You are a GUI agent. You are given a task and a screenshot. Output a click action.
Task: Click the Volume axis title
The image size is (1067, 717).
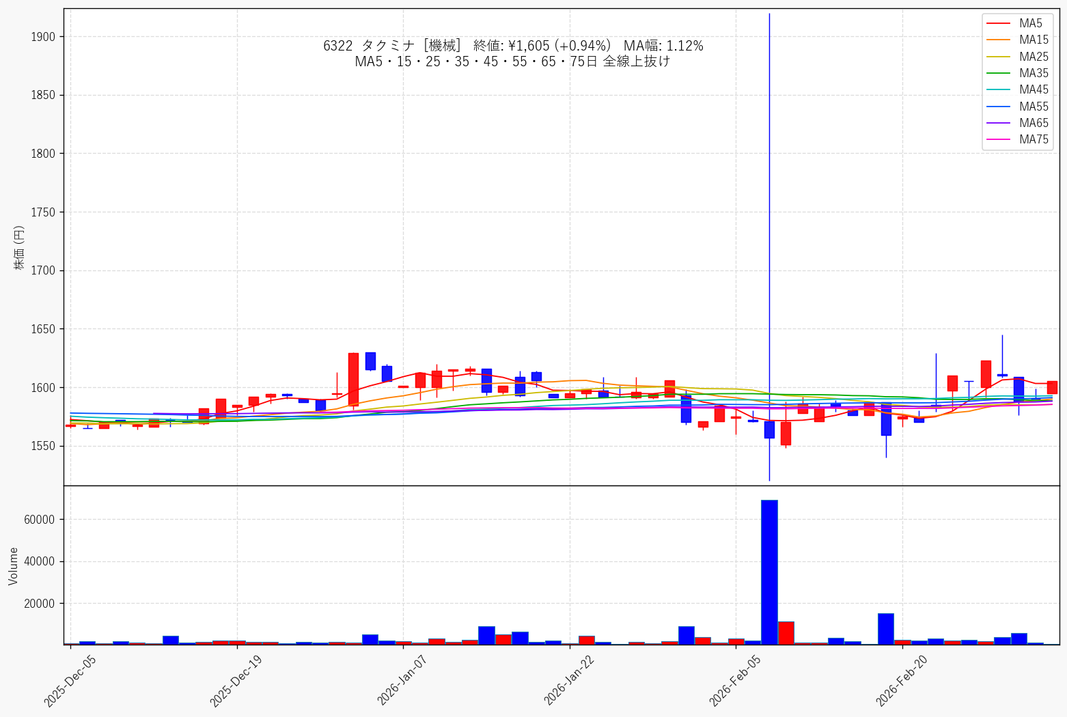tap(14, 566)
